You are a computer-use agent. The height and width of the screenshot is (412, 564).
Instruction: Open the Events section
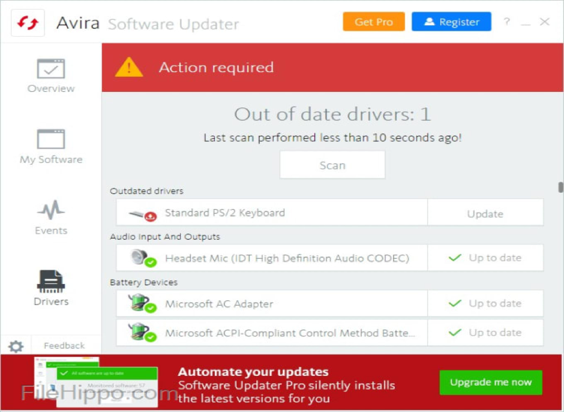click(x=51, y=217)
